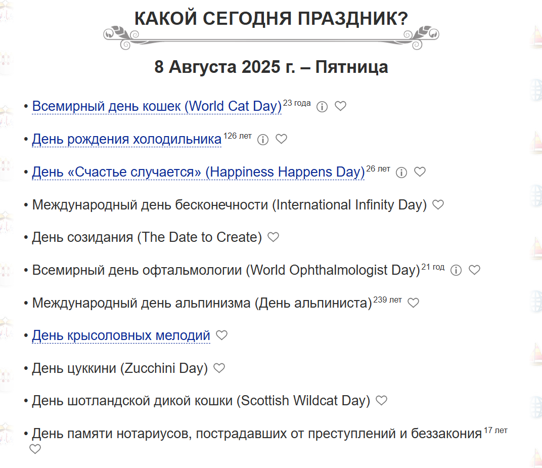Like World Cat Day with heart icon
The height and width of the screenshot is (468, 542).
[340, 106]
